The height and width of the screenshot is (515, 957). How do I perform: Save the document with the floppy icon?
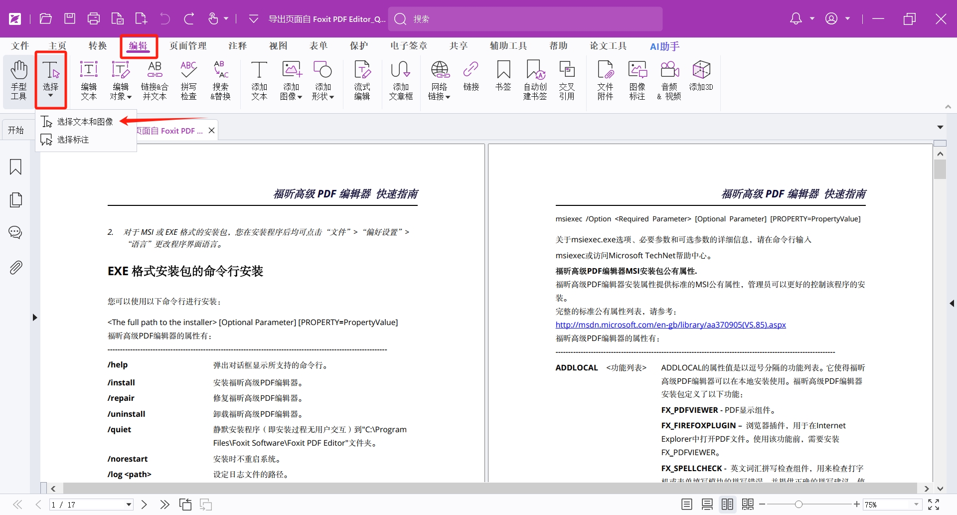tap(70, 19)
